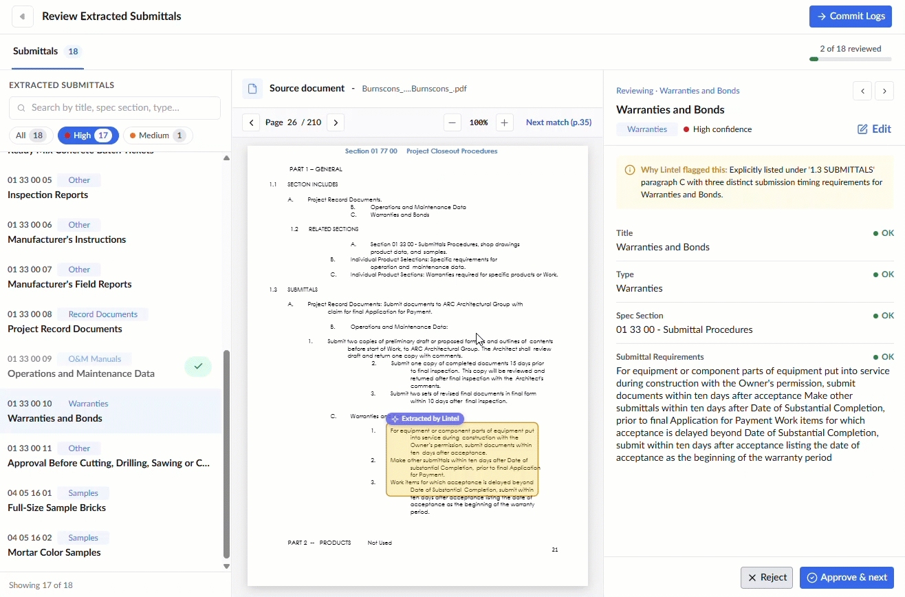Open the Mortar Color Samples submittal
The height and width of the screenshot is (597, 905).
pyautogui.click(x=111, y=545)
